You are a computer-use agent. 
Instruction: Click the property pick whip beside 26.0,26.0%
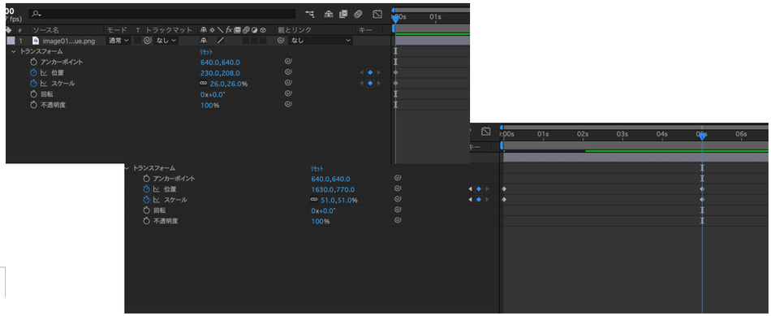click(289, 83)
